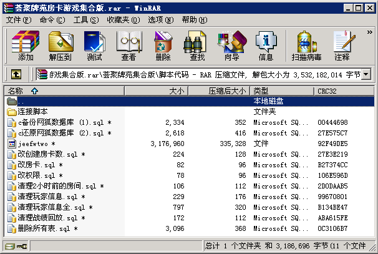Click the 删除 (Delete) toolbar icon

[x=163, y=46]
